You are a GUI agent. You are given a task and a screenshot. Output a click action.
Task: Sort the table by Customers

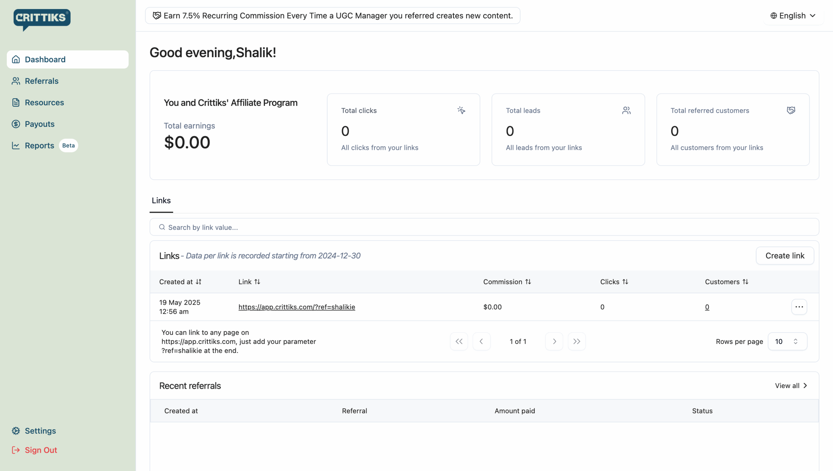(727, 282)
